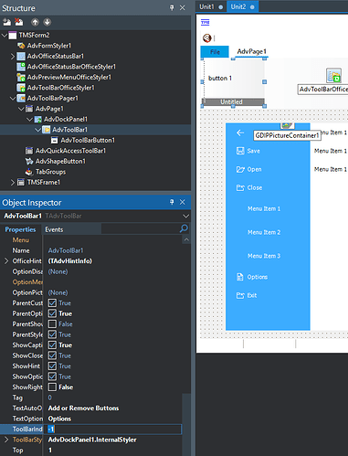
Task: Click the TabGroups icon in the tree
Action: [29, 172]
